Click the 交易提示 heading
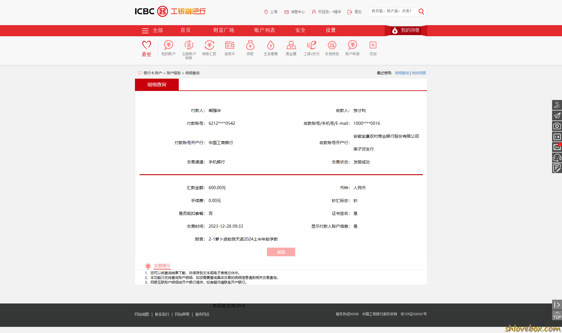562x333 pixels. (162, 265)
